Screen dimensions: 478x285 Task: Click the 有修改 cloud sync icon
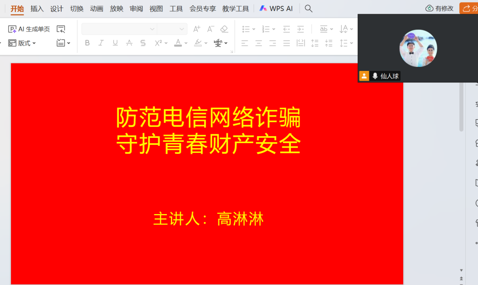[429, 8]
